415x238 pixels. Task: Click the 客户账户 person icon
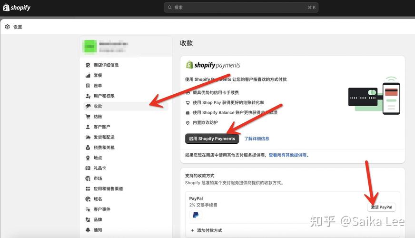click(88, 127)
